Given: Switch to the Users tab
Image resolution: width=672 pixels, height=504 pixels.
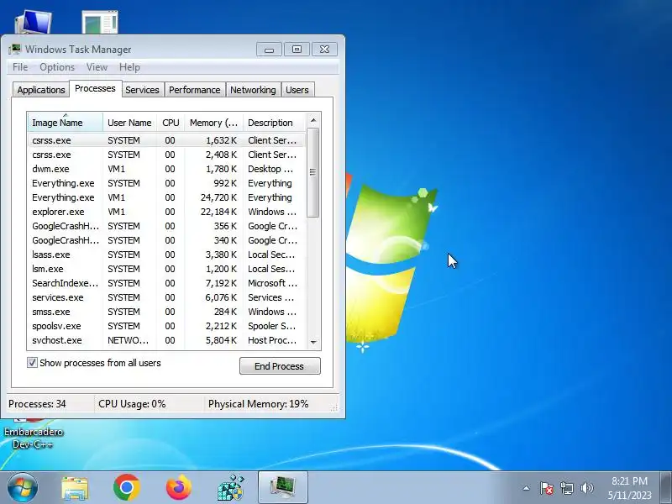Looking at the screenshot, I should tap(297, 90).
